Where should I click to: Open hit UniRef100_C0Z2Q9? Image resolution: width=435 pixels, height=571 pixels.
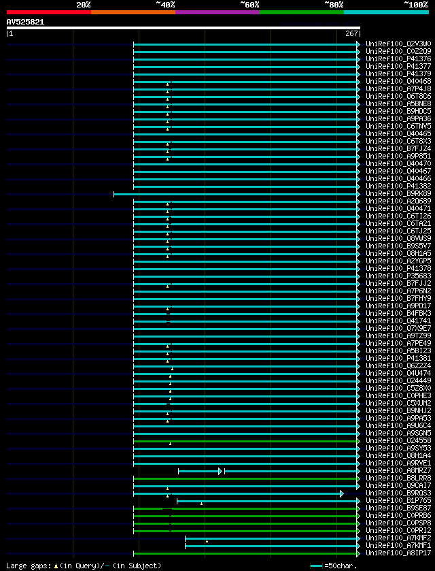[398, 52]
